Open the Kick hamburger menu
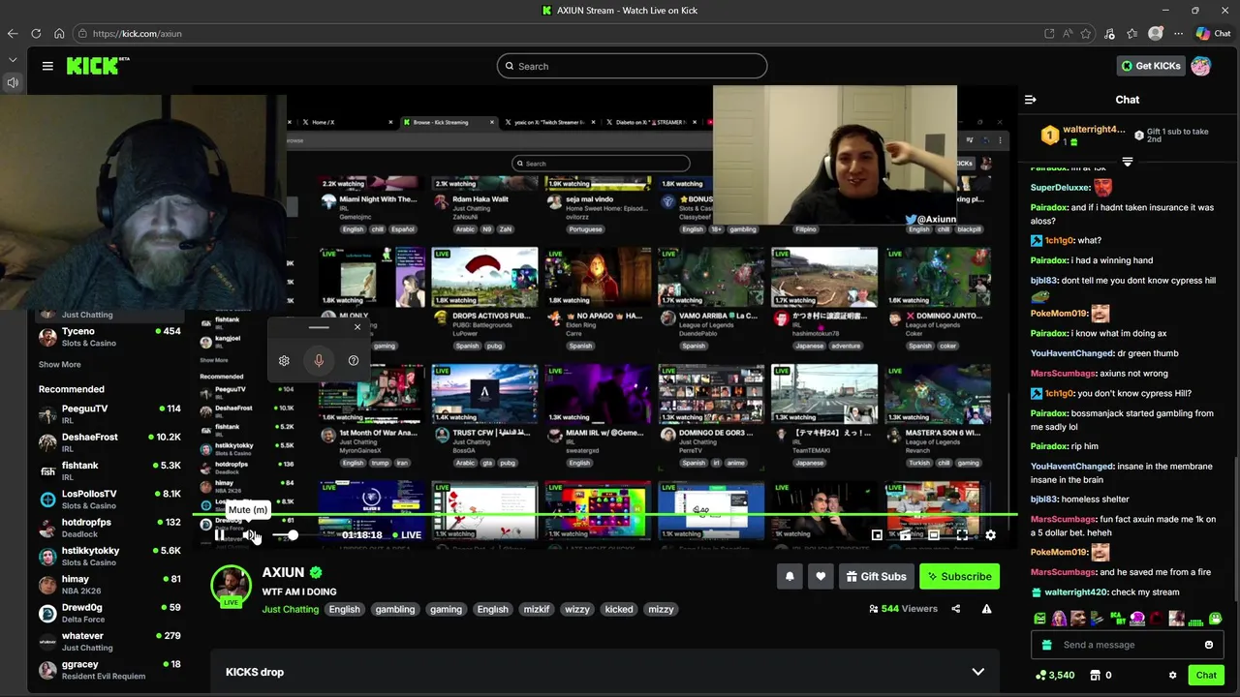The width and height of the screenshot is (1240, 697). pos(47,66)
